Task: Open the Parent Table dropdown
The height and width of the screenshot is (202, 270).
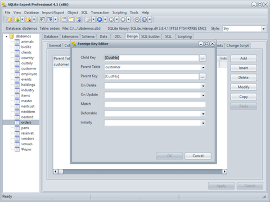Action: tap(203, 67)
